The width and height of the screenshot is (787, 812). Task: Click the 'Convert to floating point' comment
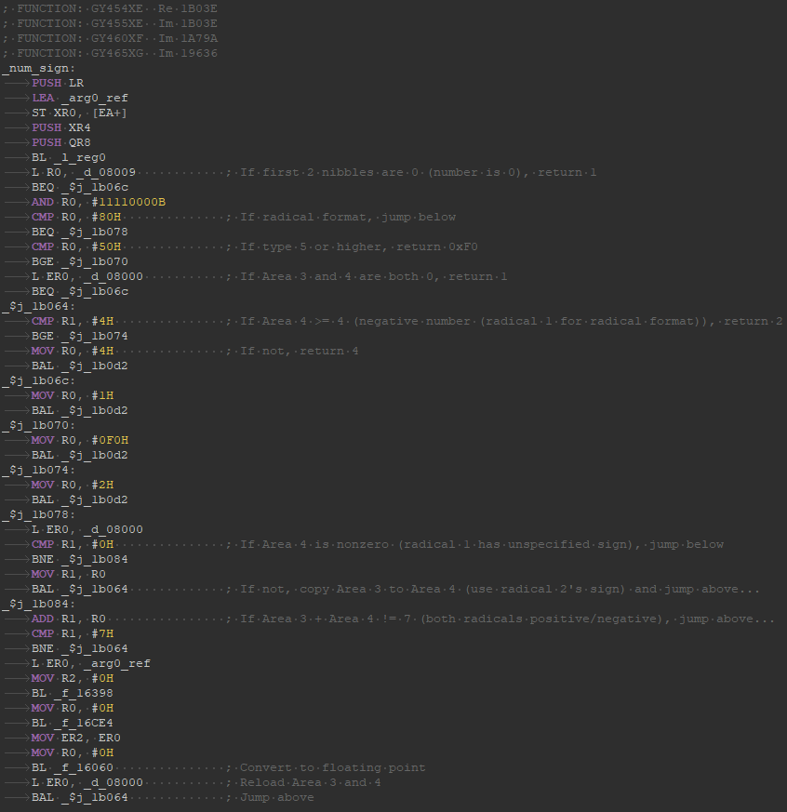332,767
